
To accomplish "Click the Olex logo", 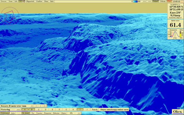I will 178,112.
